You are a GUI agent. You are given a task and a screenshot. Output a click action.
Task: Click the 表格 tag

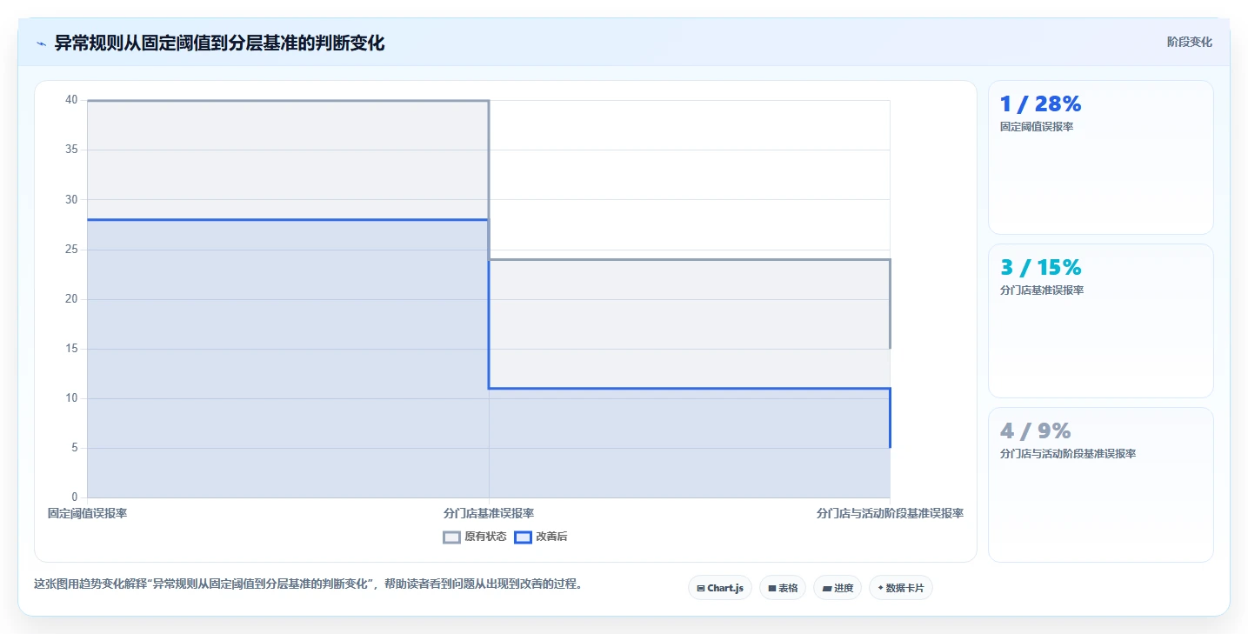(x=783, y=588)
